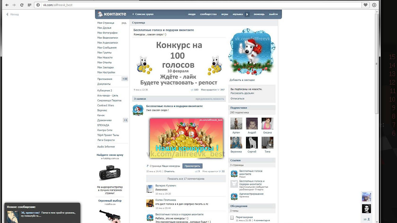Open 'Мои Группы' in sidebar
This screenshot has width=397, height=223.
[x=104, y=53]
